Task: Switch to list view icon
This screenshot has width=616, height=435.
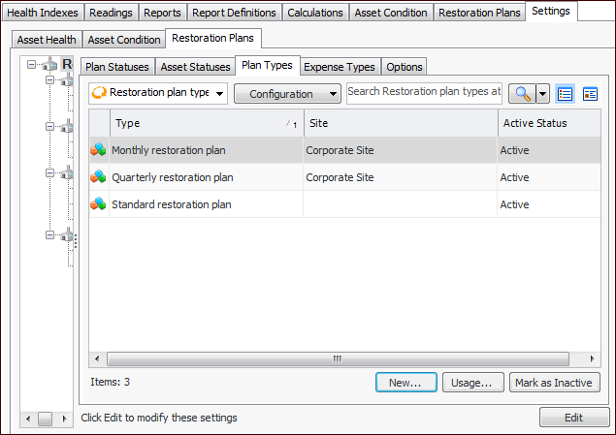Action: [x=566, y=94]
